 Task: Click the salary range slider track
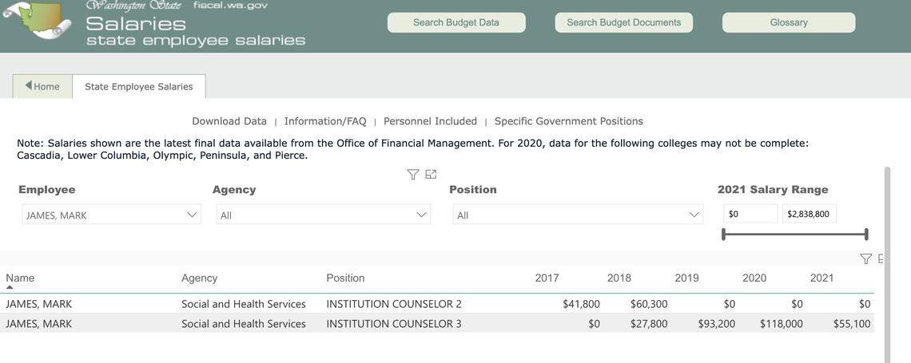click(x=795, y=235)
